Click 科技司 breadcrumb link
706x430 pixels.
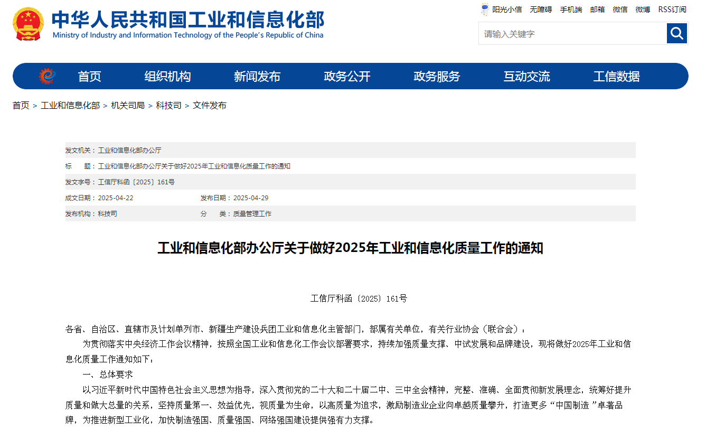pyautogui.click(x=168, y=105)
